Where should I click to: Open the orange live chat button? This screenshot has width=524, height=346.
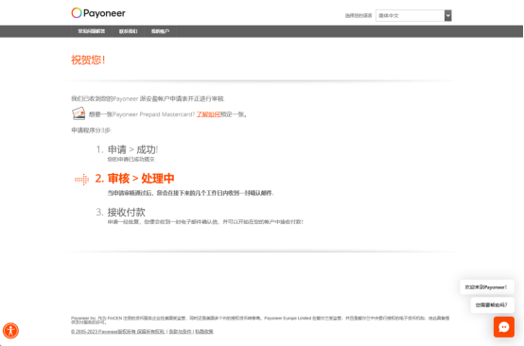[504, 327]
